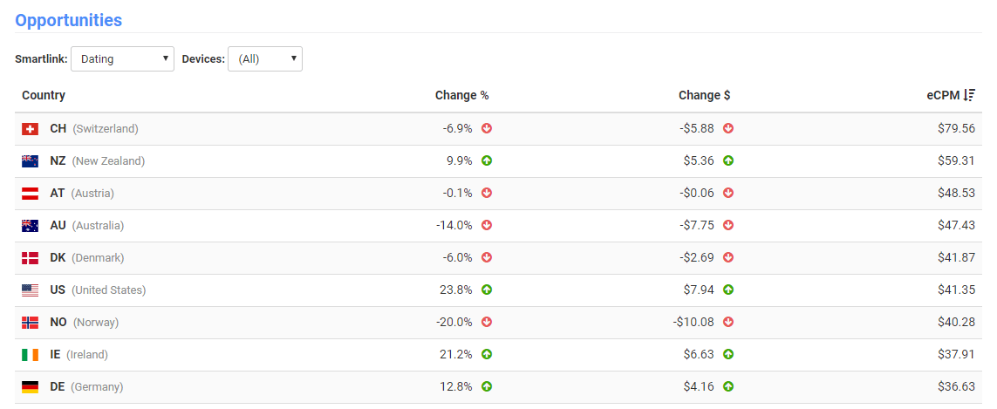Sort by Change % column header
This screenshot has height=409, width=997.
coord(461,95)
